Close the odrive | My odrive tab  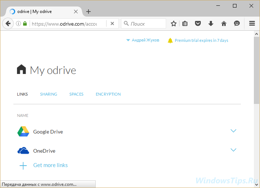[x=76, y=12]
